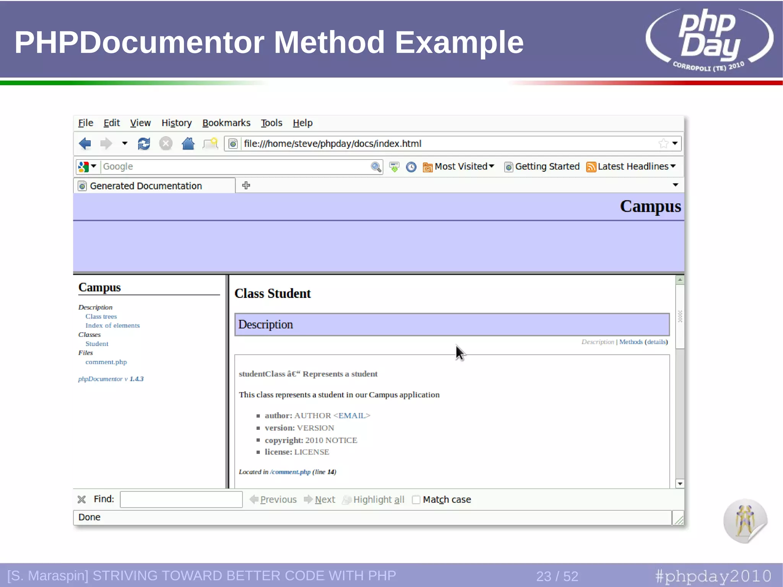Click the search magnifier in Google box
Image resolution: width=783 pixels, height=587 pixels.
pyautogui.click(x=376, y=167)
